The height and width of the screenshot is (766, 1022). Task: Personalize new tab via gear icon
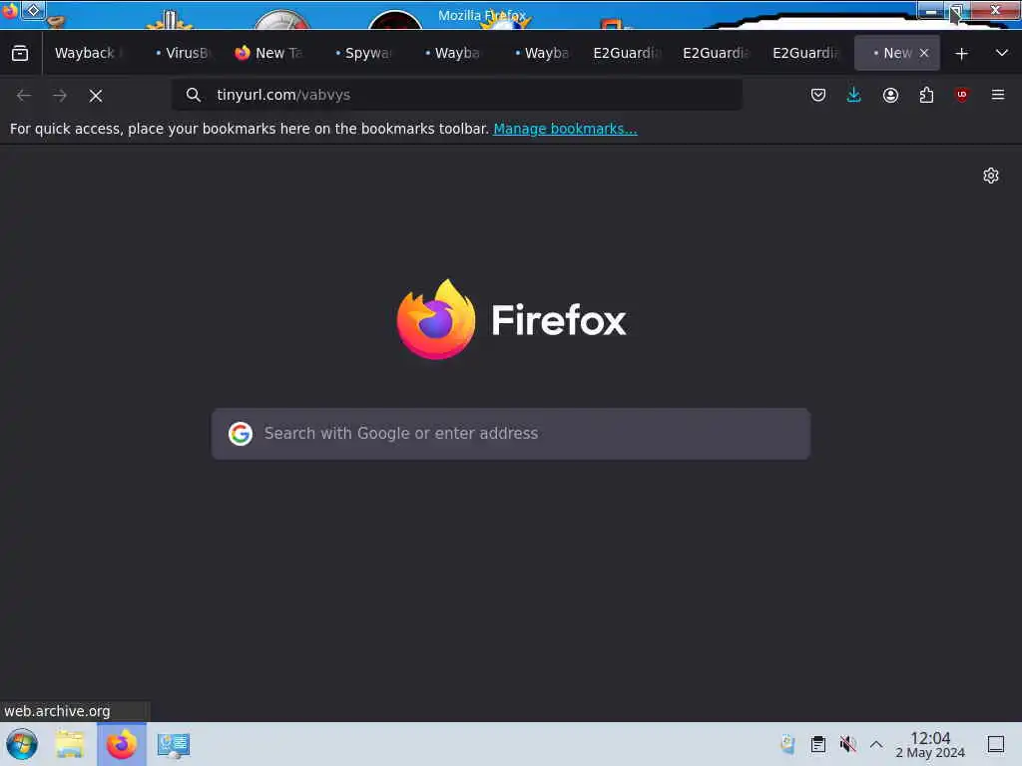[991, 176]
